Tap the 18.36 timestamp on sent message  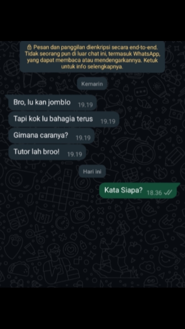pos(154,193)
